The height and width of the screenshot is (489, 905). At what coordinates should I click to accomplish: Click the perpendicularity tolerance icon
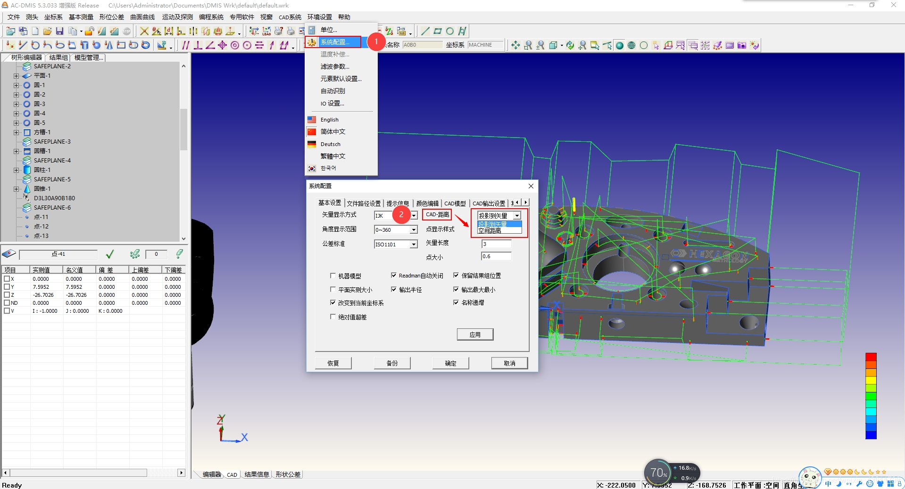[x=198, y=45]
